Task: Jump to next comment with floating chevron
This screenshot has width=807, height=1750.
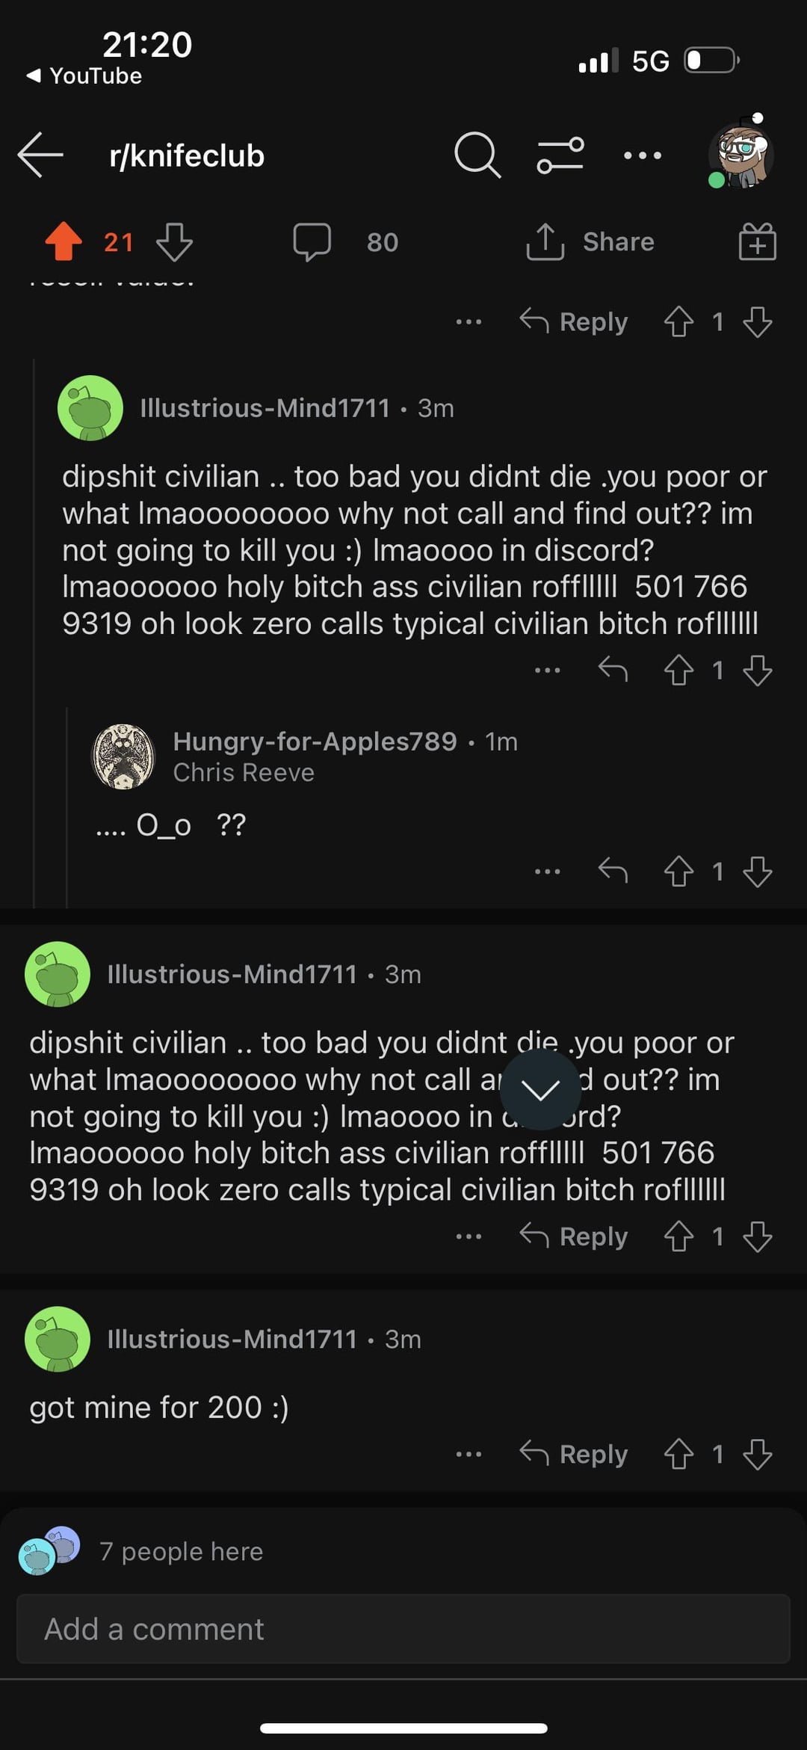Action: (540, 1090)
